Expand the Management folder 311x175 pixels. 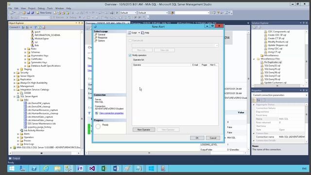(15, 87)
